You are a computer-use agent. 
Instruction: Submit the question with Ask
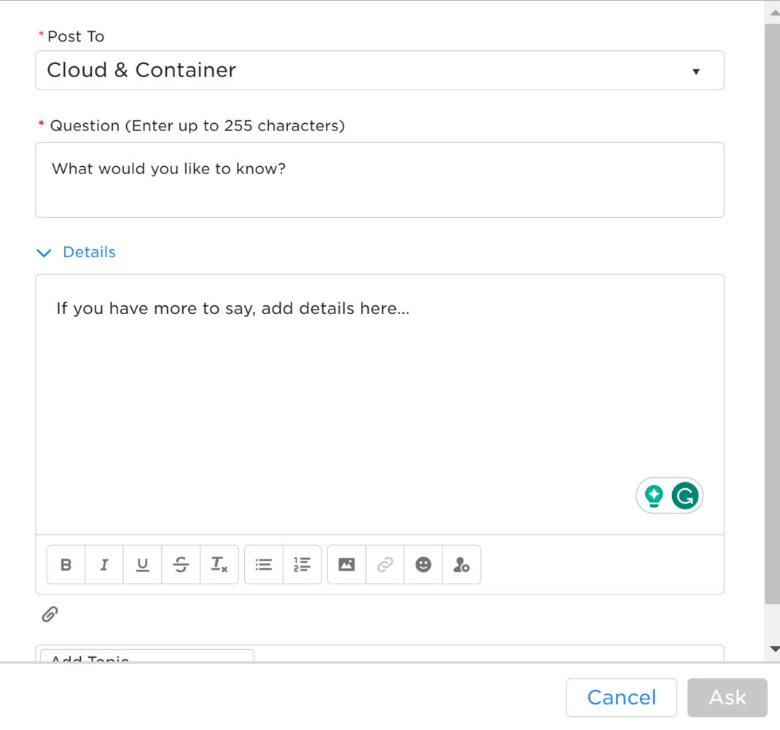coord(728,697)
